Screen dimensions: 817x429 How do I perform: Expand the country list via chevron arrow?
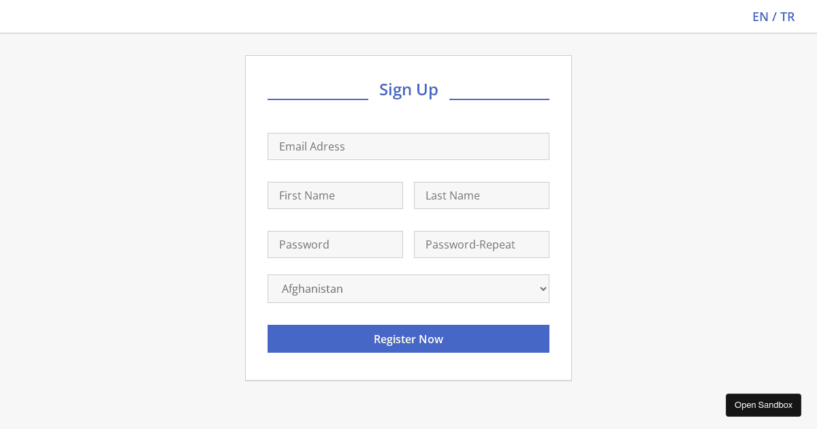point(543,289)
